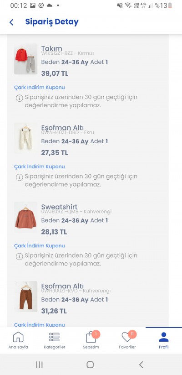
Task: Open Çark İndirim Kuponu under Takım
Action: click(x=40, y=87)
